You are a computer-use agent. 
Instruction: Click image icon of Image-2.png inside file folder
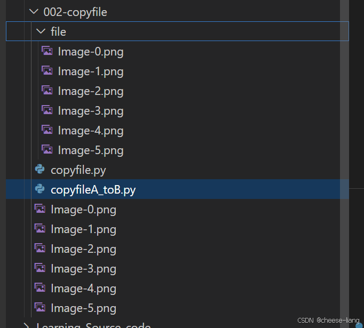47,91
